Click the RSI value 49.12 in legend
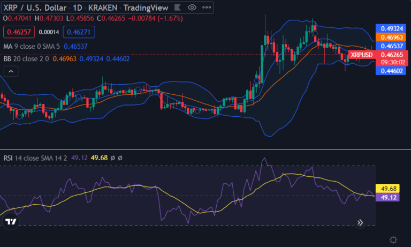Image resolution: width=411 pixels, height=247 pixels. (x=79, y=158)
